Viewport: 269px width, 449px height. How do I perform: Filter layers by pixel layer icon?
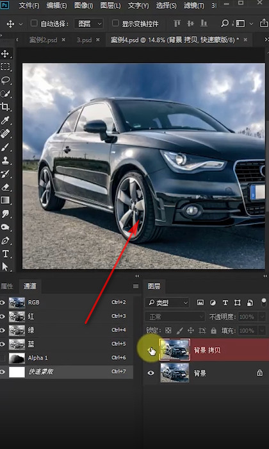[200, 302]
